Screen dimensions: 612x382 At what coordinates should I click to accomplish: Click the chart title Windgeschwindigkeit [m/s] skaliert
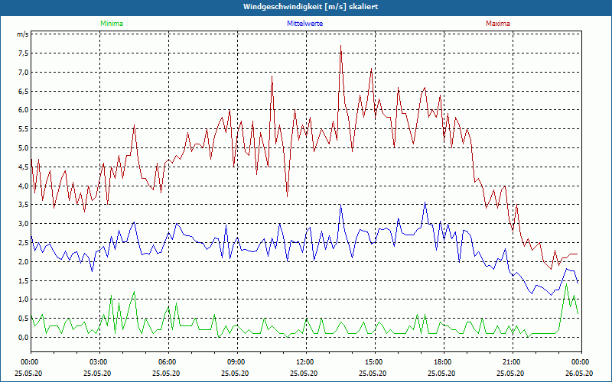[x=311, y=7]
